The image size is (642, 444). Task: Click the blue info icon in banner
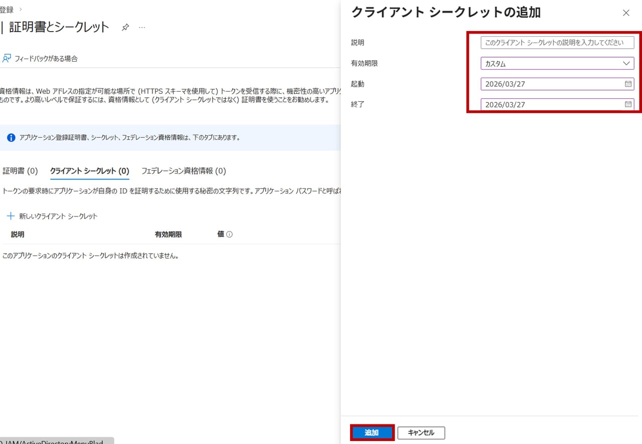point(11,137)
